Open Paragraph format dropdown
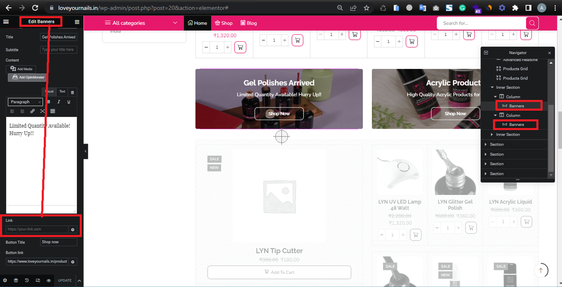Screen dimensions: 562x287 (x=25, y=102)
